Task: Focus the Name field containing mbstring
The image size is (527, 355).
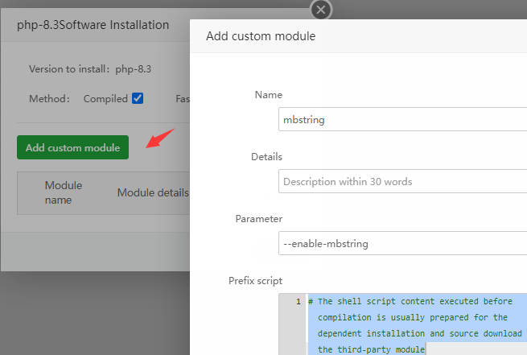Action: click(x=402, y=120)
